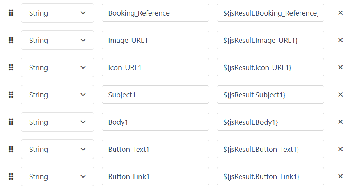Image resolution: width=348 pixels, height=192 pixels.
Task: Remove the Subject1 variable row
Action: click(340, 95)
